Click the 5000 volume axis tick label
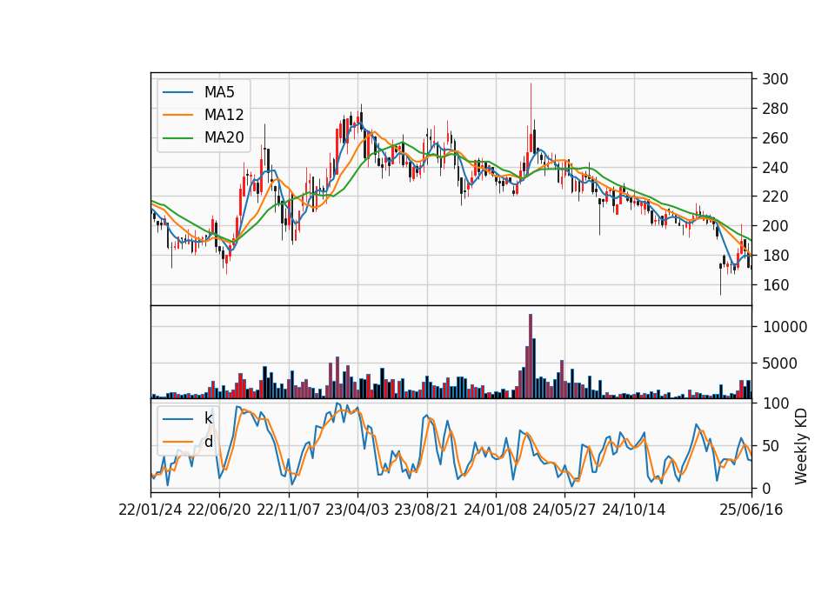The height and width of the screenshot is (600, 835). coord(779,363)
